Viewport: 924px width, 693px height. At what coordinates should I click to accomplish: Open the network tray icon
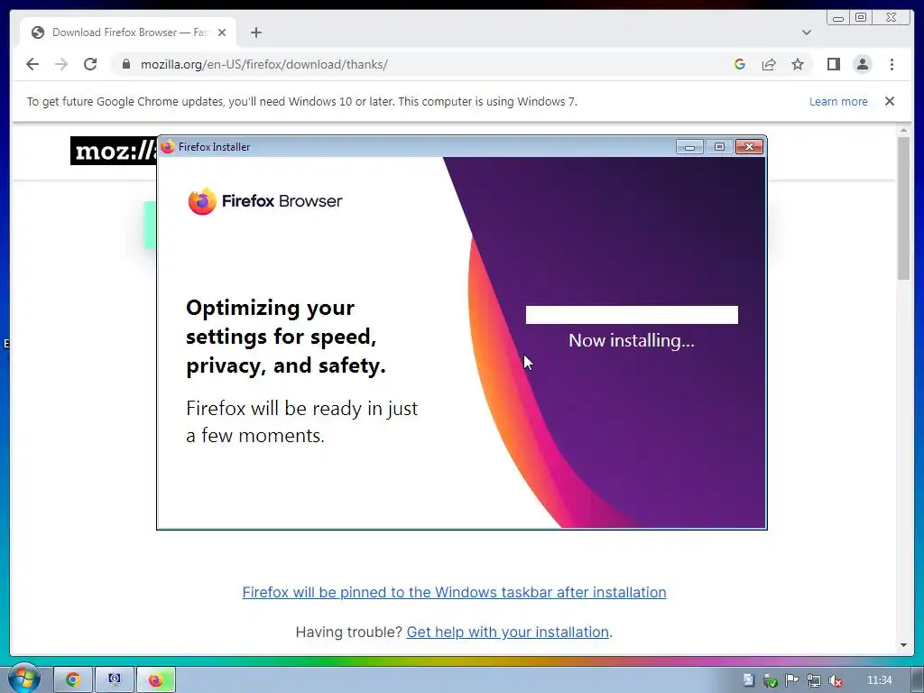[x=814, y=680]
